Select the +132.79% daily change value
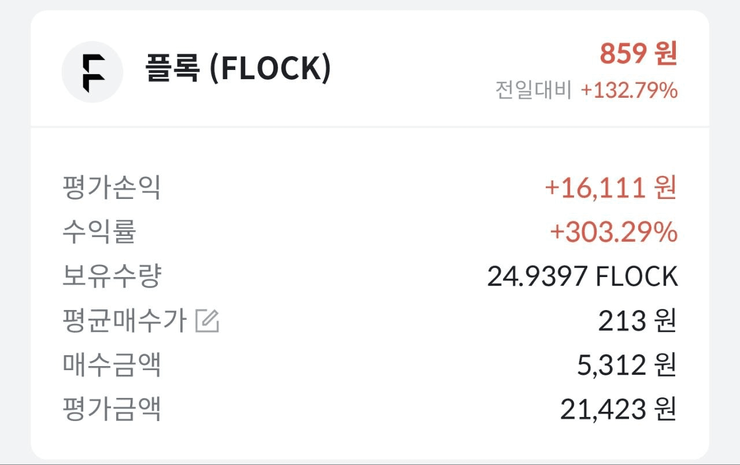This screenshot has height=465, width=740. point(629,90)
